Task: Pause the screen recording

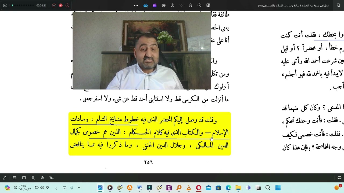Action: tap(67, 5)
